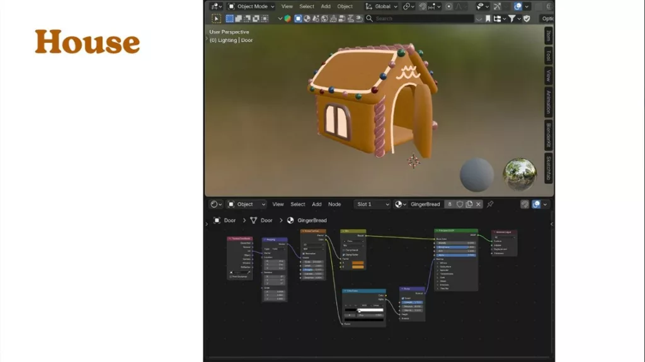Click the globe icon in the BlenderKit toolbar
Image resolution: width=645 pixels, height=362 pixels.
(324, 18)
